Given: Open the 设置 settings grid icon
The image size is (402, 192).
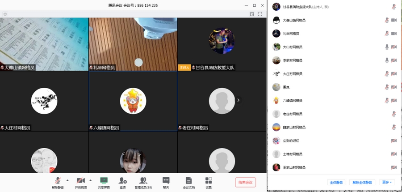Looking at the screenshot, I should [x=209, y=182].
